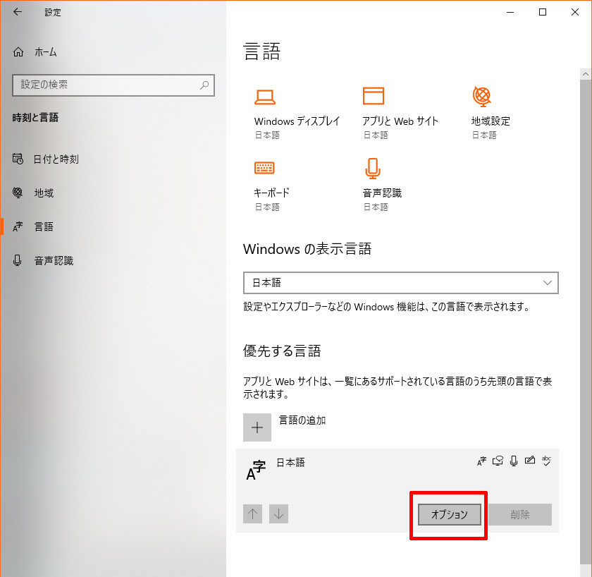Click the display language feature icon
Viewport: 592px width, 577px height.
pos(481,461)
